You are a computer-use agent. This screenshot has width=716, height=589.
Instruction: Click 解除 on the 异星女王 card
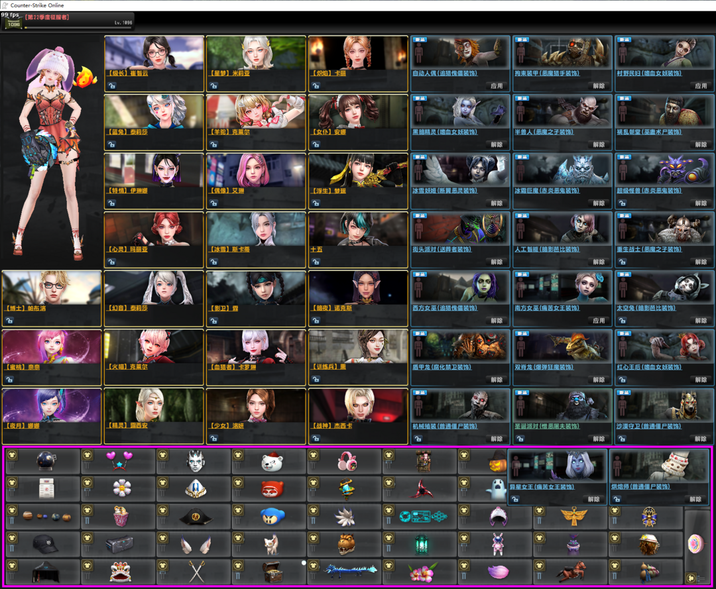tap(593, 499)
